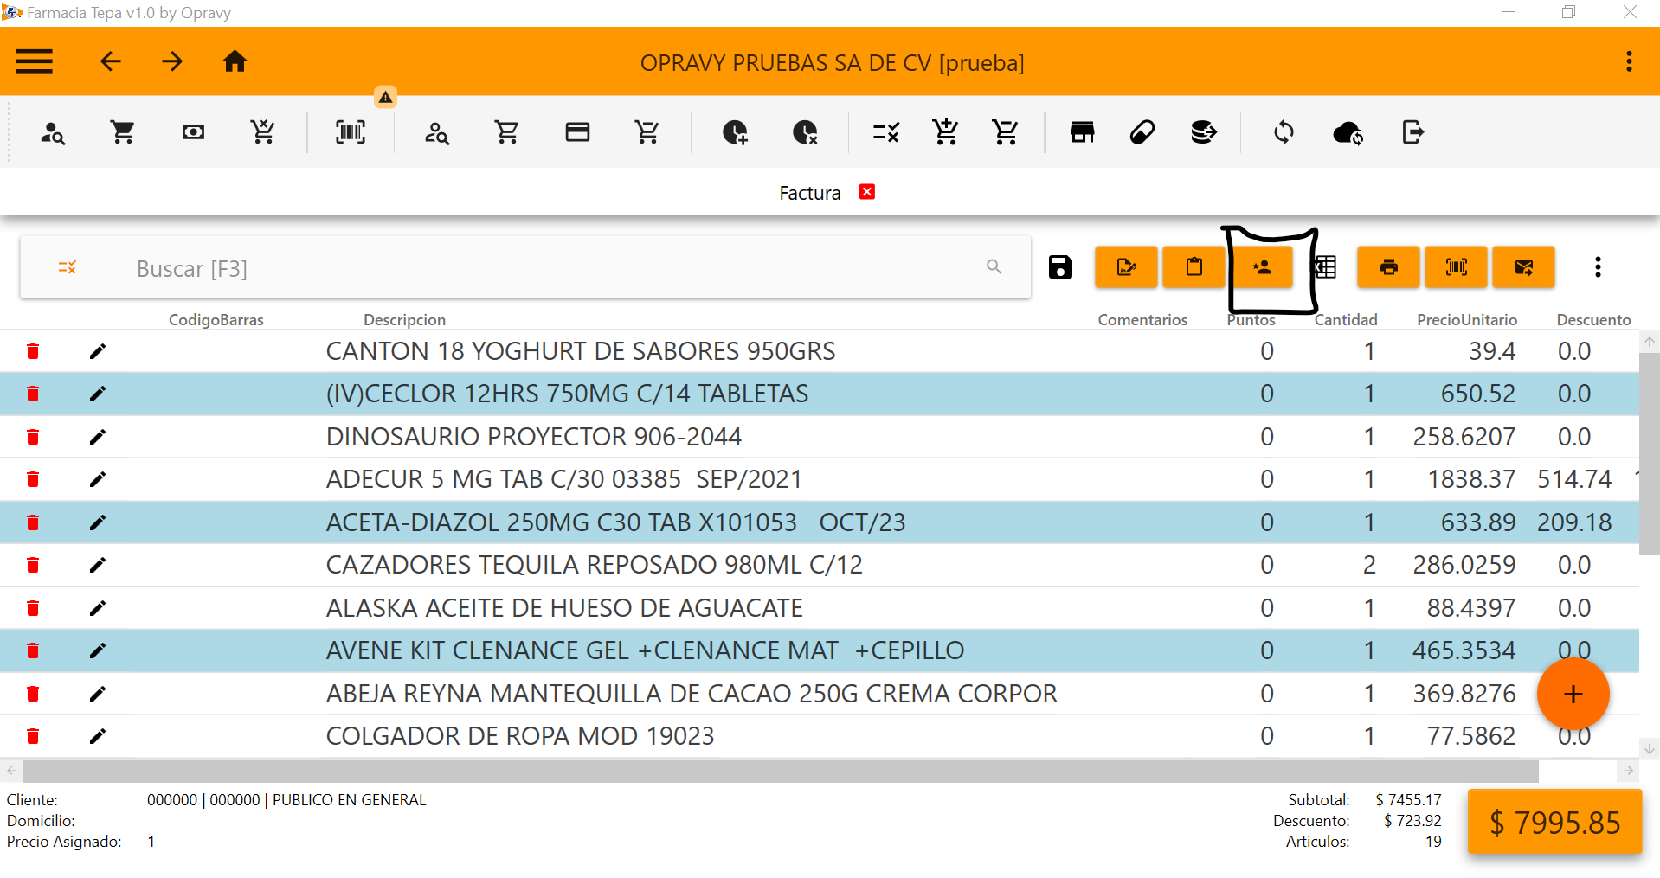Click the clock with X icon

click(805, 132)
